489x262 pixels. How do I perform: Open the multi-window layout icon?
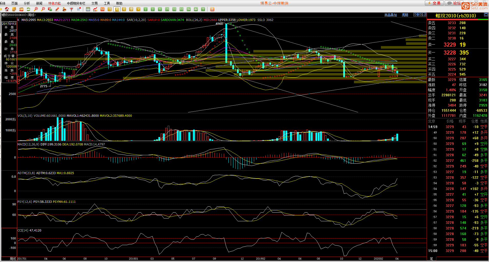coord(212,9)
